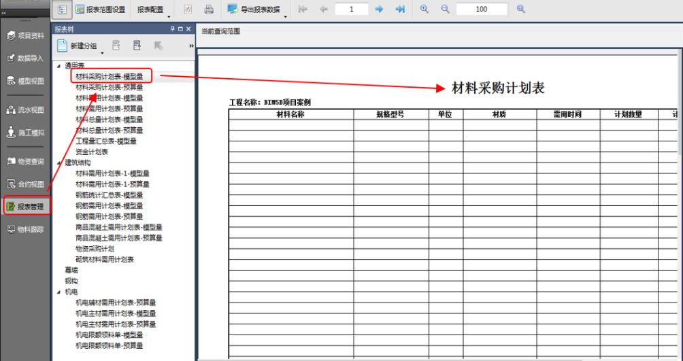Expand report tree toolbar overflow chevron
683x361 pixels.
(191, 46)
